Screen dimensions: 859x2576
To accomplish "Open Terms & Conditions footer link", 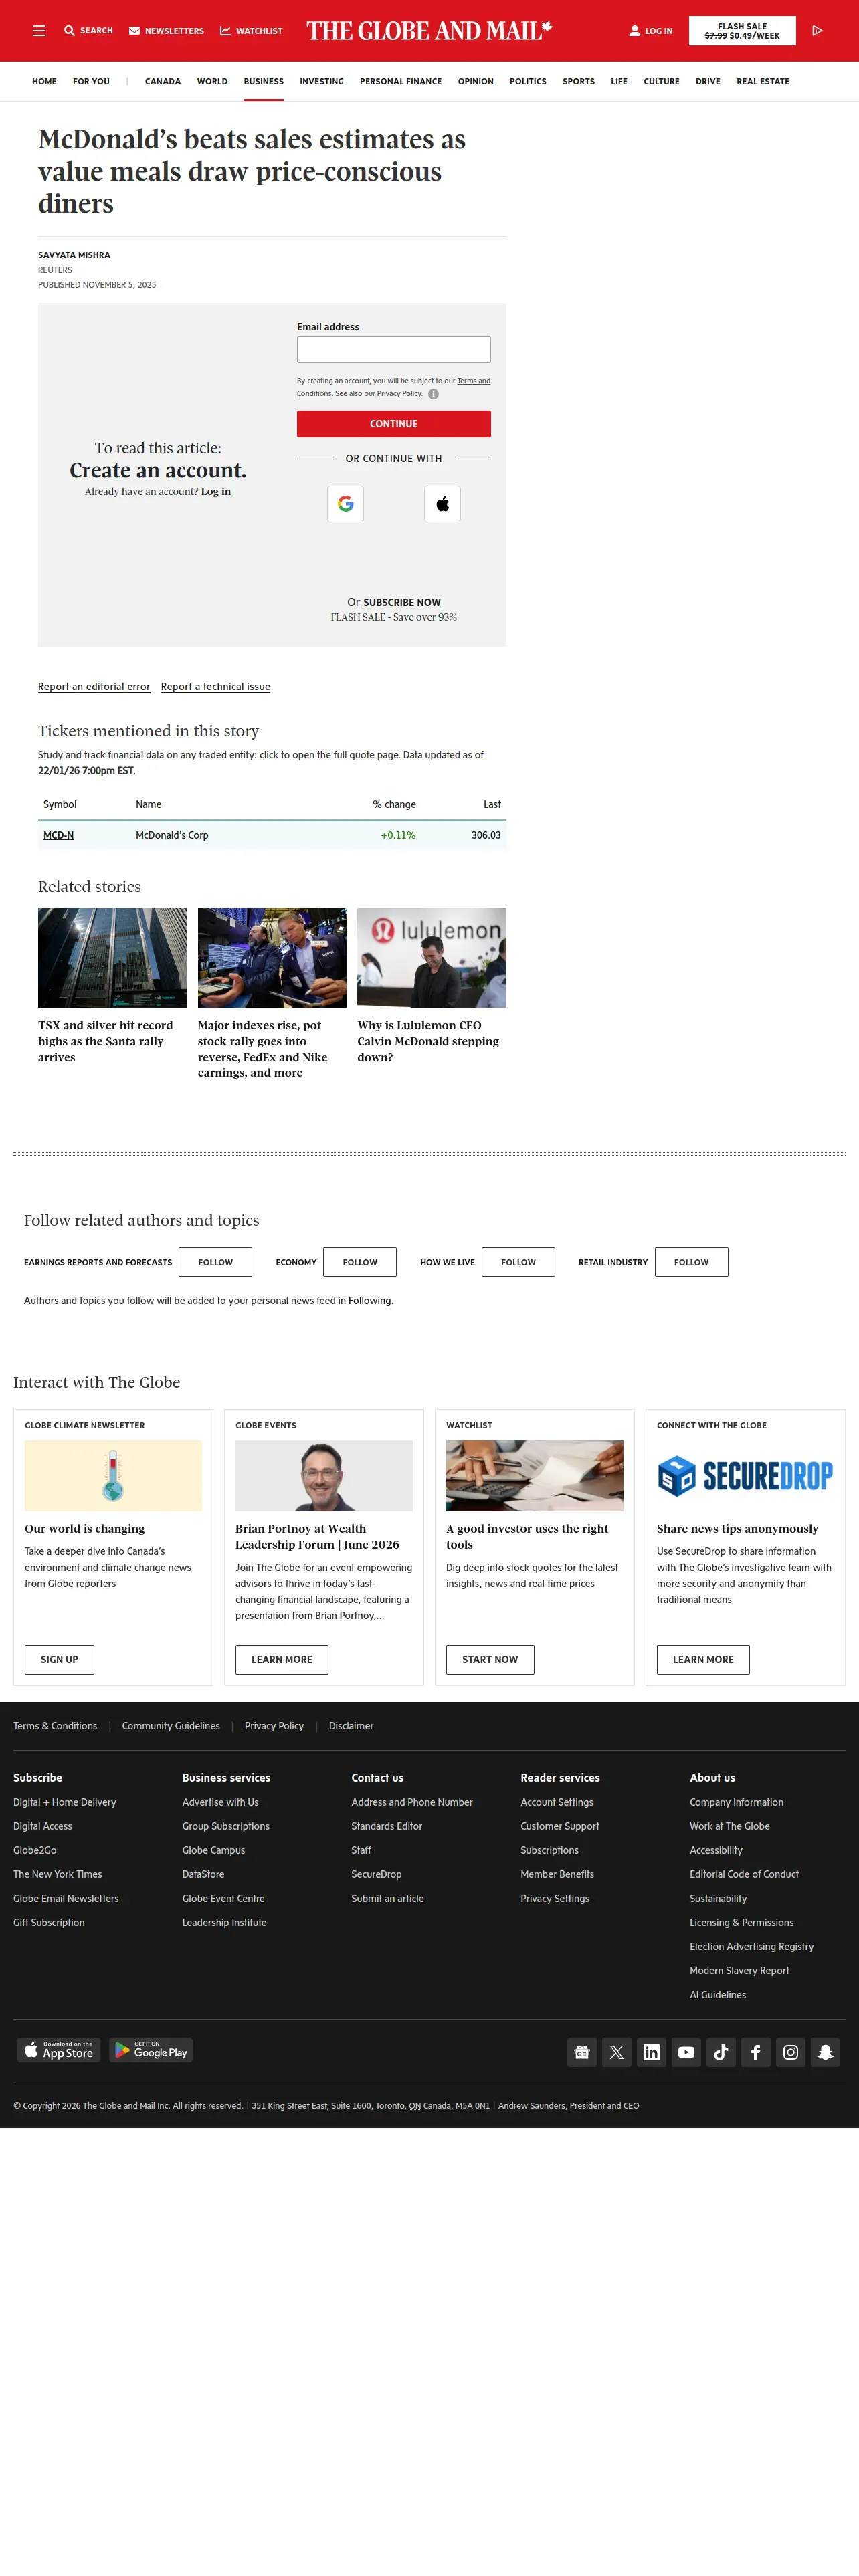I will [55, 1726].
